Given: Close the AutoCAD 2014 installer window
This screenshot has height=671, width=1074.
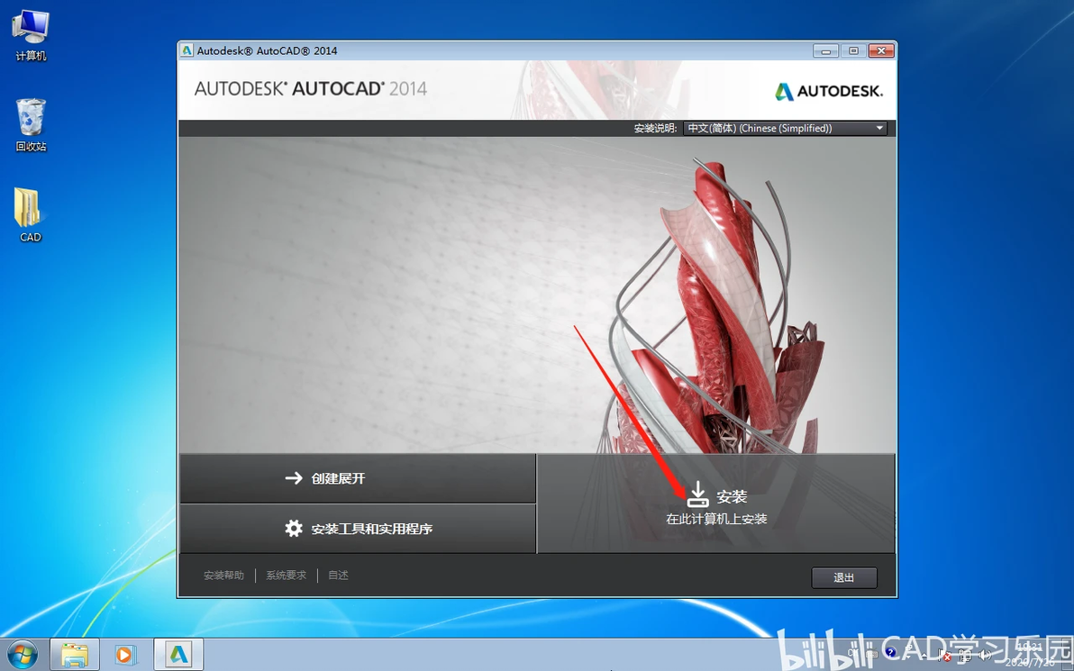Looking at the screenshot, I should click(881, 50).
